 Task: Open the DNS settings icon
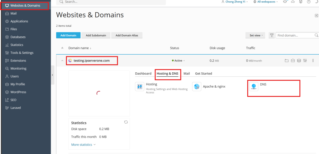[254, 87]
